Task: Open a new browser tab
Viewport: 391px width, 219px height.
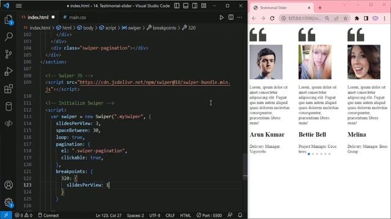Action: tap(320, 8)
